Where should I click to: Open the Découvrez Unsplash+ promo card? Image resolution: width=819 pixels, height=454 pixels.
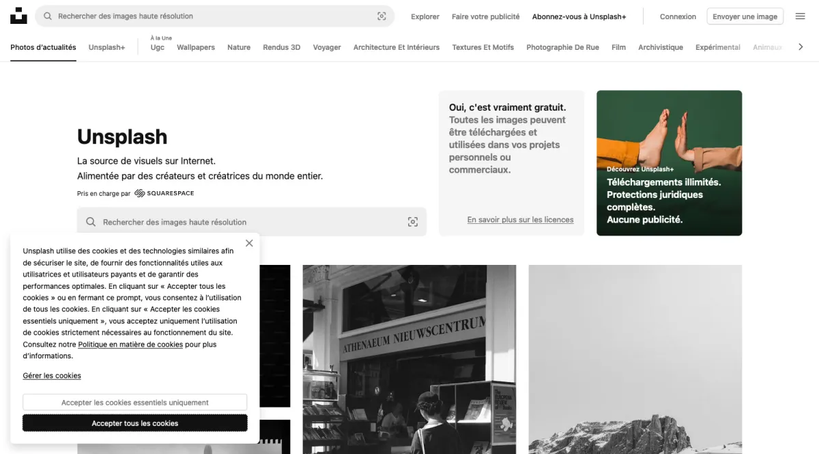click(669, 163)
